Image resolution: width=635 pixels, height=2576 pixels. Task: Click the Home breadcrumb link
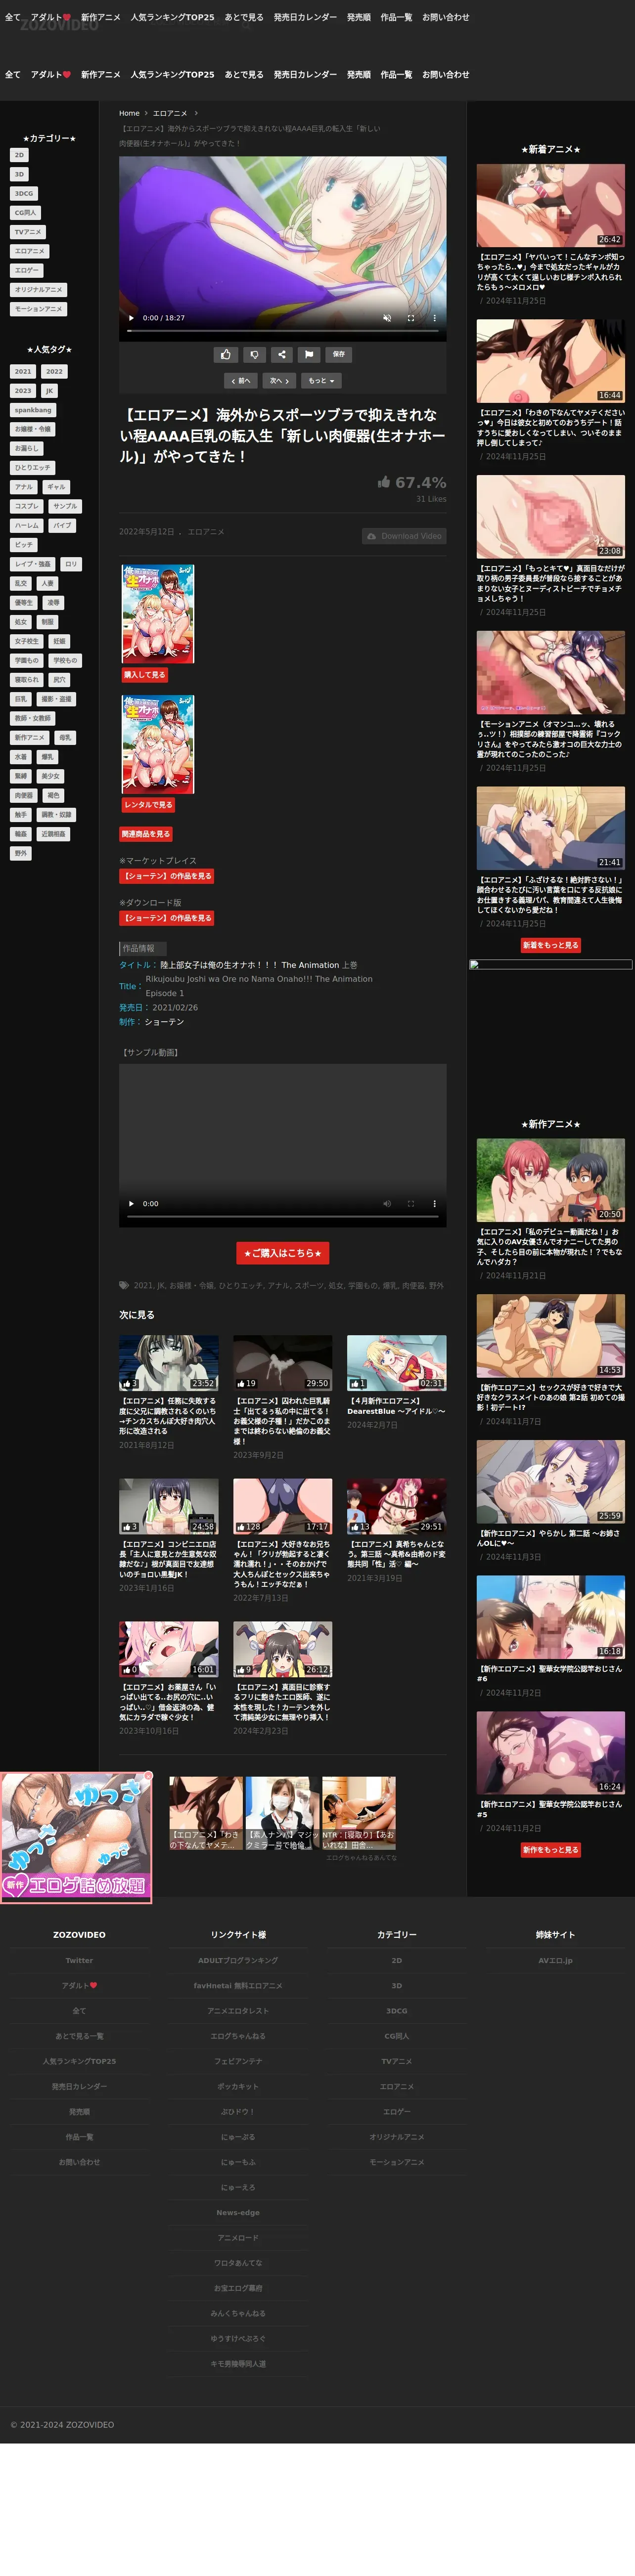(129, 114)
